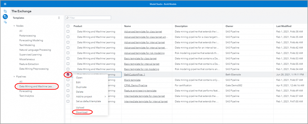
Task: Click into the Filter text field
Action: pos(89,18)
